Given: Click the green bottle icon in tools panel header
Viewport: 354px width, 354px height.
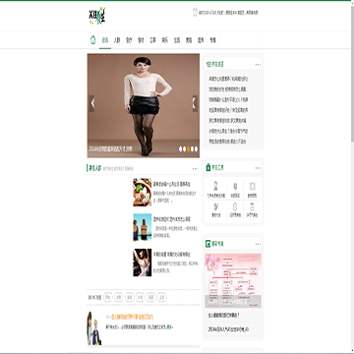Looking at the screenshot, I should pos(207,167).
